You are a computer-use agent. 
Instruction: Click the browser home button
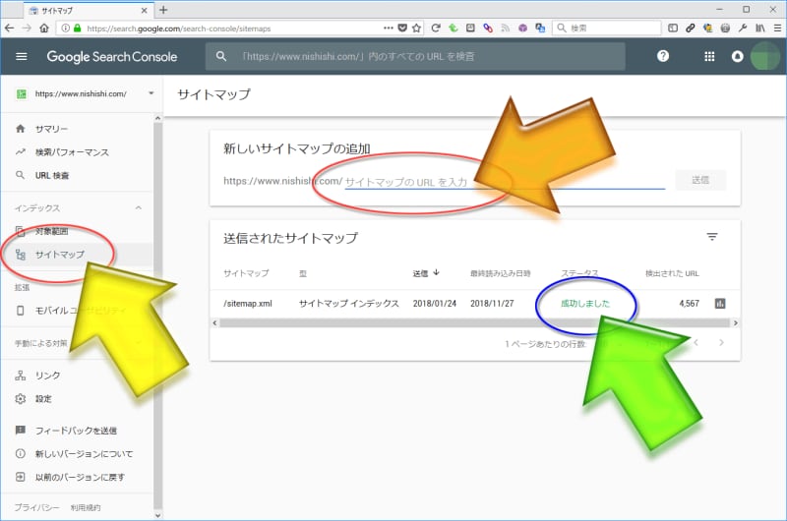pyautogui.click(x=44, y=29)
